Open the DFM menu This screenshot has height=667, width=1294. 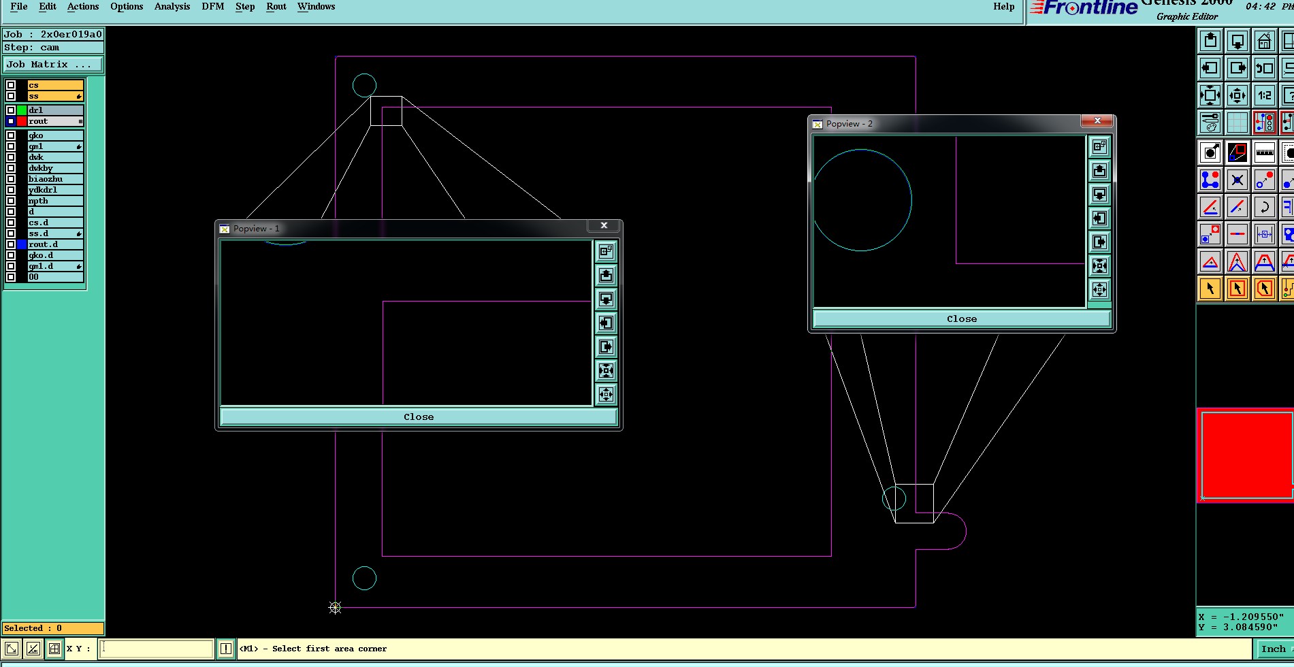(213, 6)
